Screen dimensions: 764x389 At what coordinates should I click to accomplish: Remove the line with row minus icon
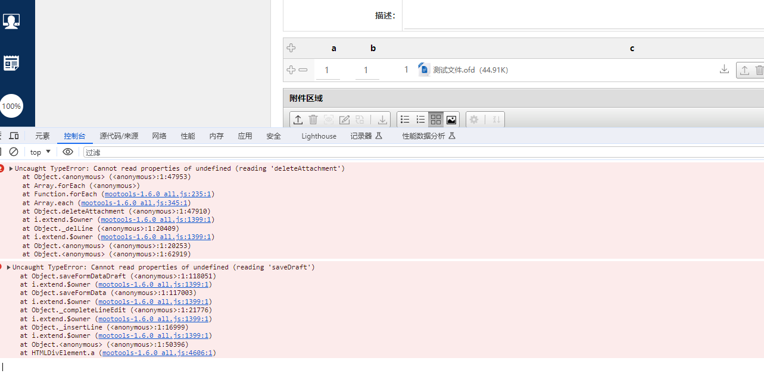point(303,70)
